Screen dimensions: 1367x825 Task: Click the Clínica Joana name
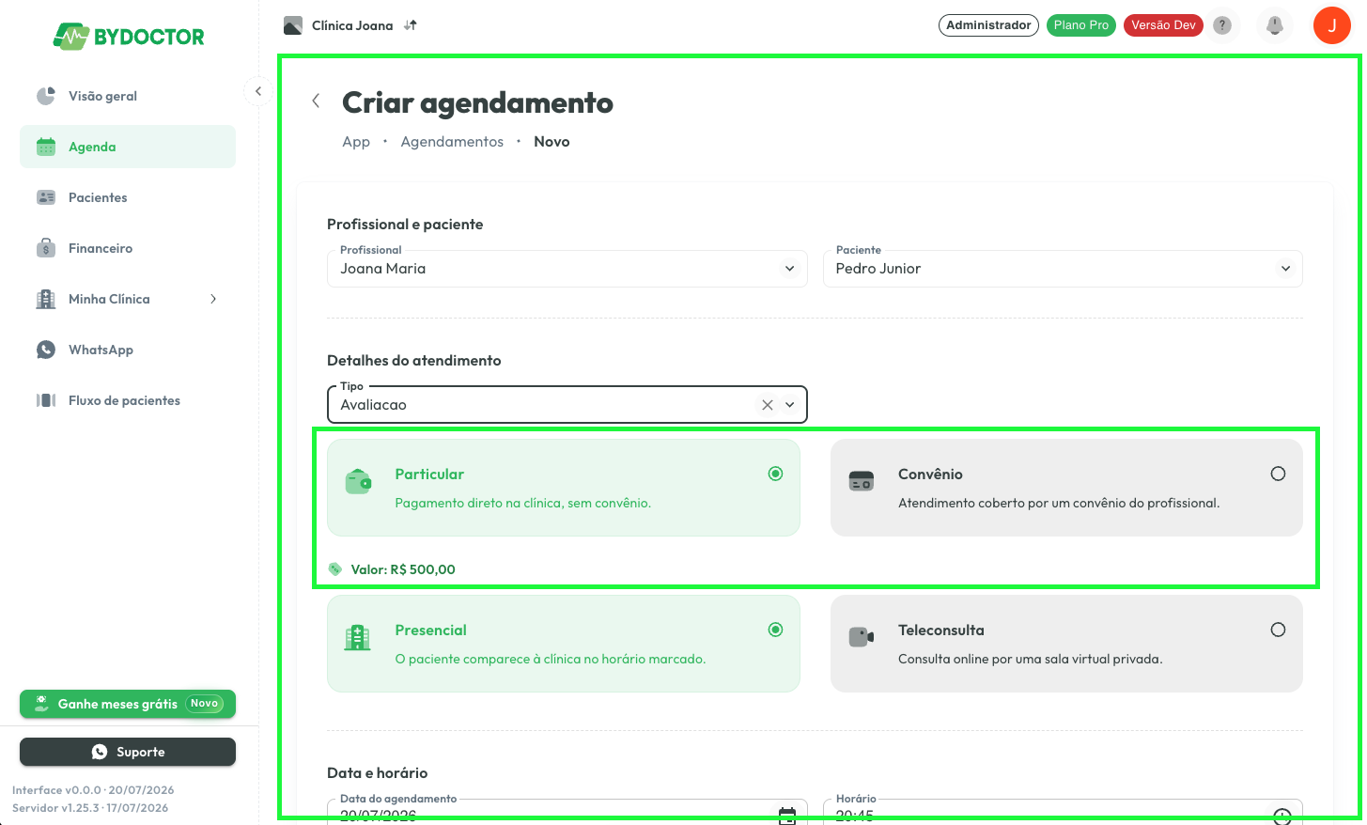(352, 25)
